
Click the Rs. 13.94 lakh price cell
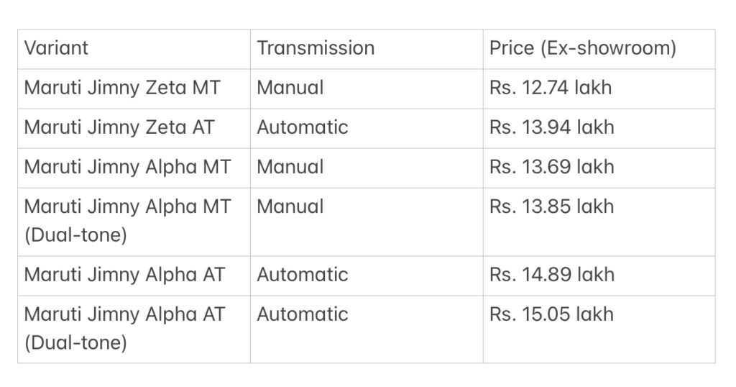599,129
